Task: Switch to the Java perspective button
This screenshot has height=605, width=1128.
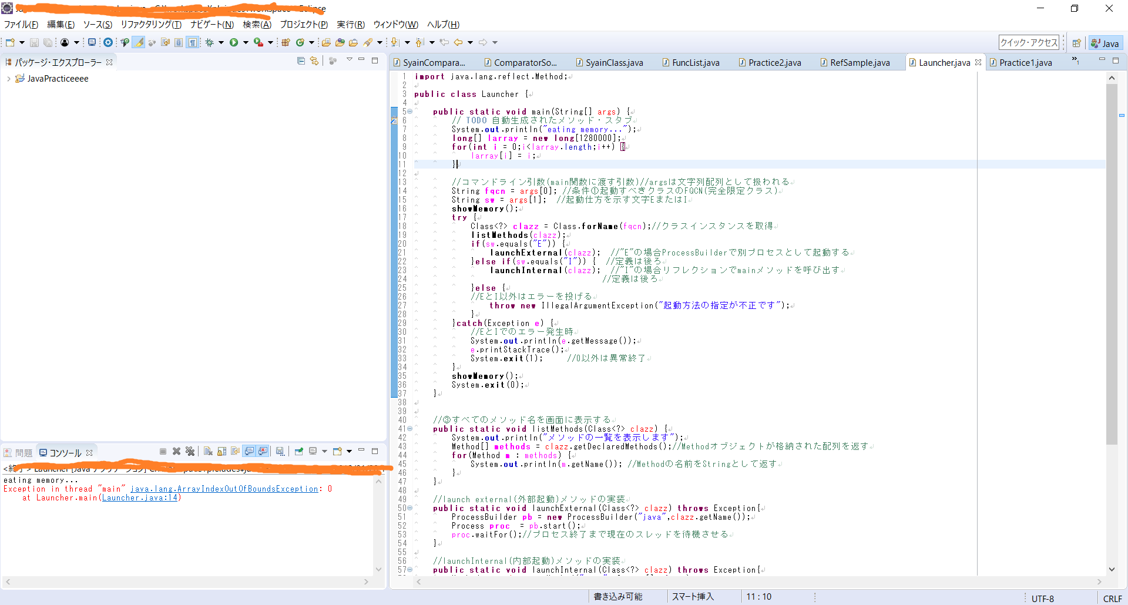Action: (x=1105, y=42)
